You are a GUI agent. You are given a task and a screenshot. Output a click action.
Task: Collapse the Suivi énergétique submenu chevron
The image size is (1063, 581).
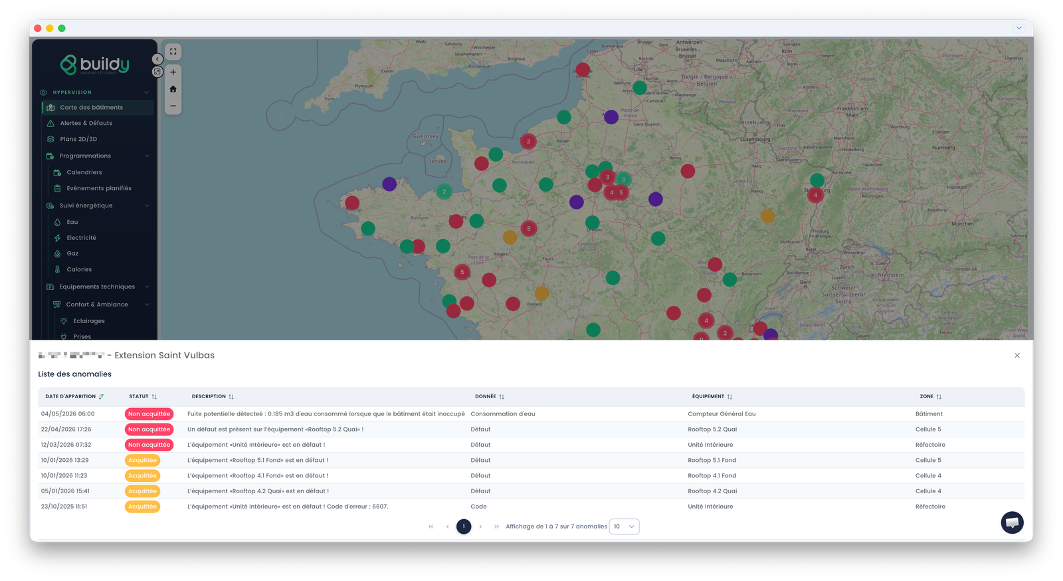[x=147, y=206]
